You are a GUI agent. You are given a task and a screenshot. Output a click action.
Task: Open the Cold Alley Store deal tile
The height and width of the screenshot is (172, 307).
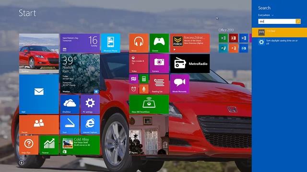pos(80,145)
